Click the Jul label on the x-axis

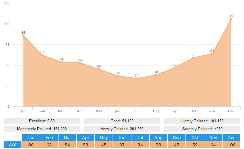point(136,111)
